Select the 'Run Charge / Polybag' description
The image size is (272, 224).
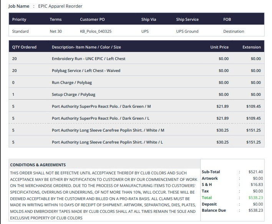[72, 82]
